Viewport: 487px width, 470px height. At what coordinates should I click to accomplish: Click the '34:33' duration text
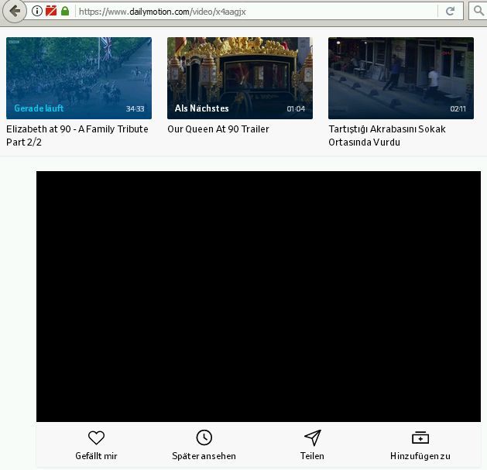[x=135, y=108]
